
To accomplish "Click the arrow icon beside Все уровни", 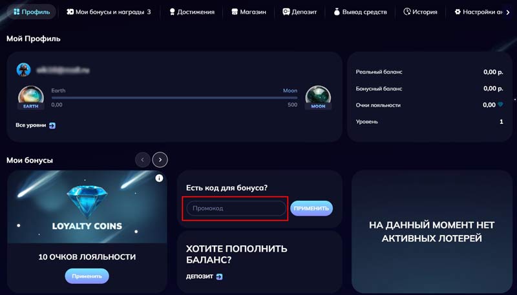I will click(x=52, y=125).
